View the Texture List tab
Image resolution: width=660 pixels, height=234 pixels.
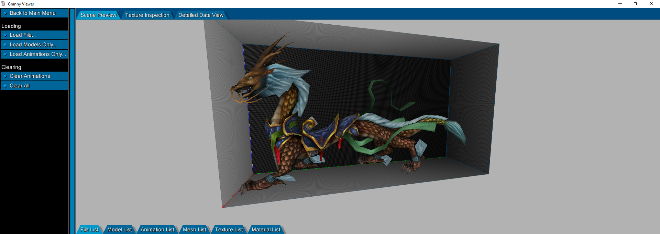coord(229,230)
